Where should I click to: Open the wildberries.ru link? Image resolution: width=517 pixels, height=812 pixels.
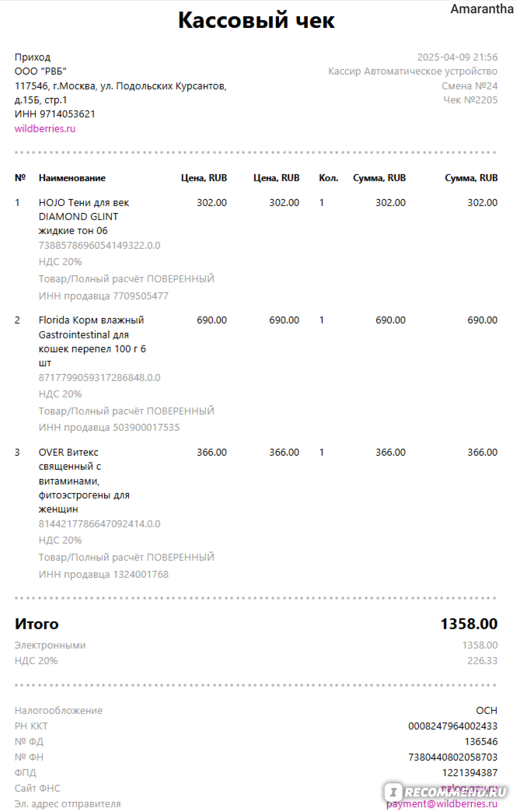[x=45, y=128]
